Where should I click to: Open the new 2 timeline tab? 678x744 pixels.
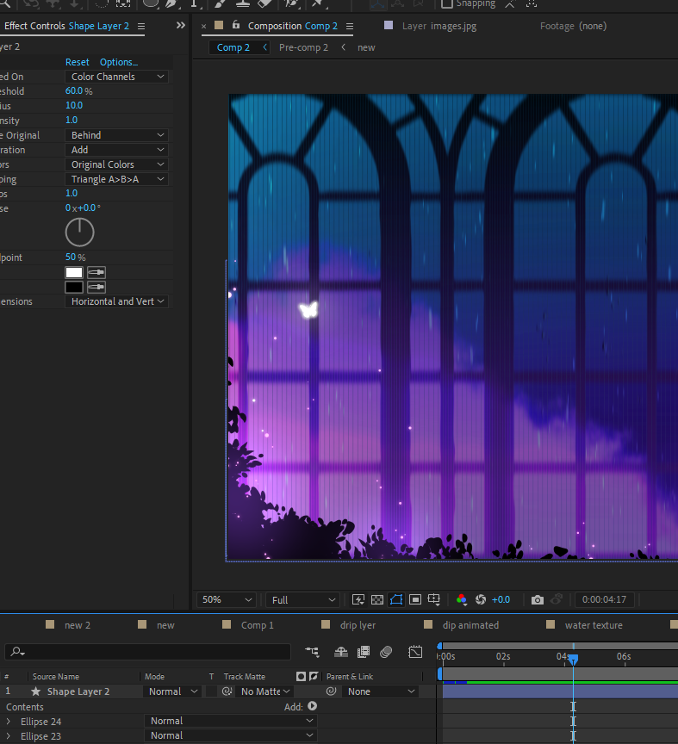pos(77,625)
